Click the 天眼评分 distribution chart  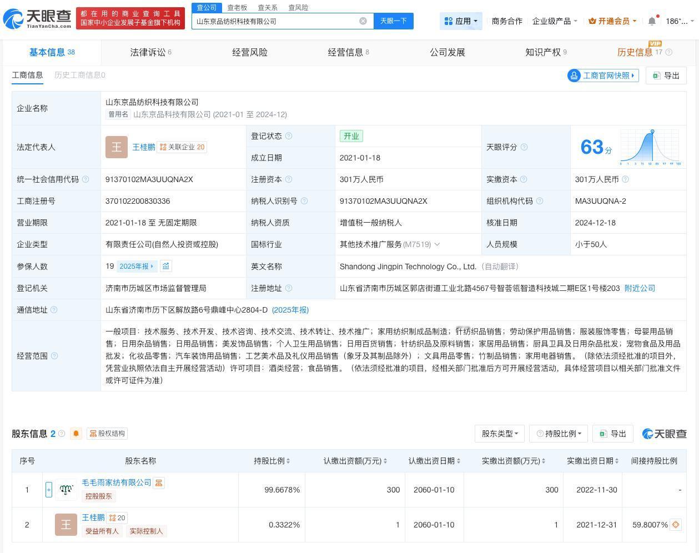pos(650,147)
